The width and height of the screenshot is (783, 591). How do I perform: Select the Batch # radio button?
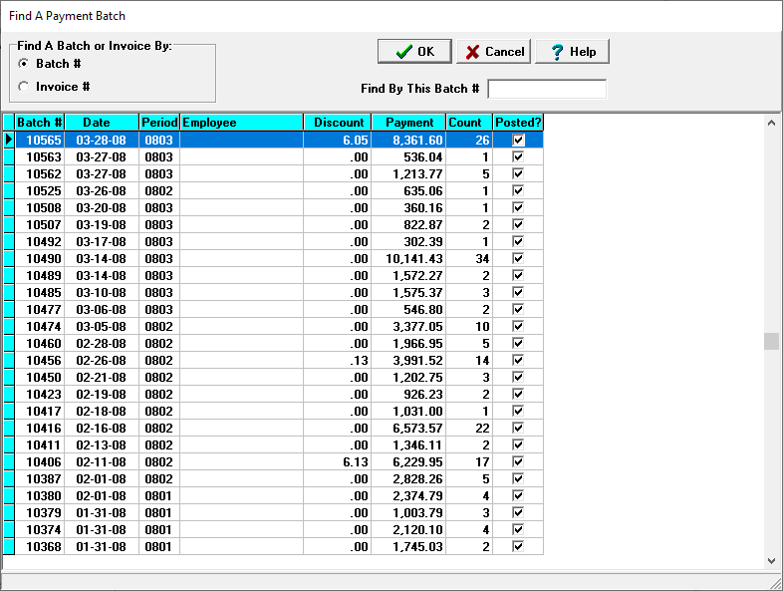24,64
